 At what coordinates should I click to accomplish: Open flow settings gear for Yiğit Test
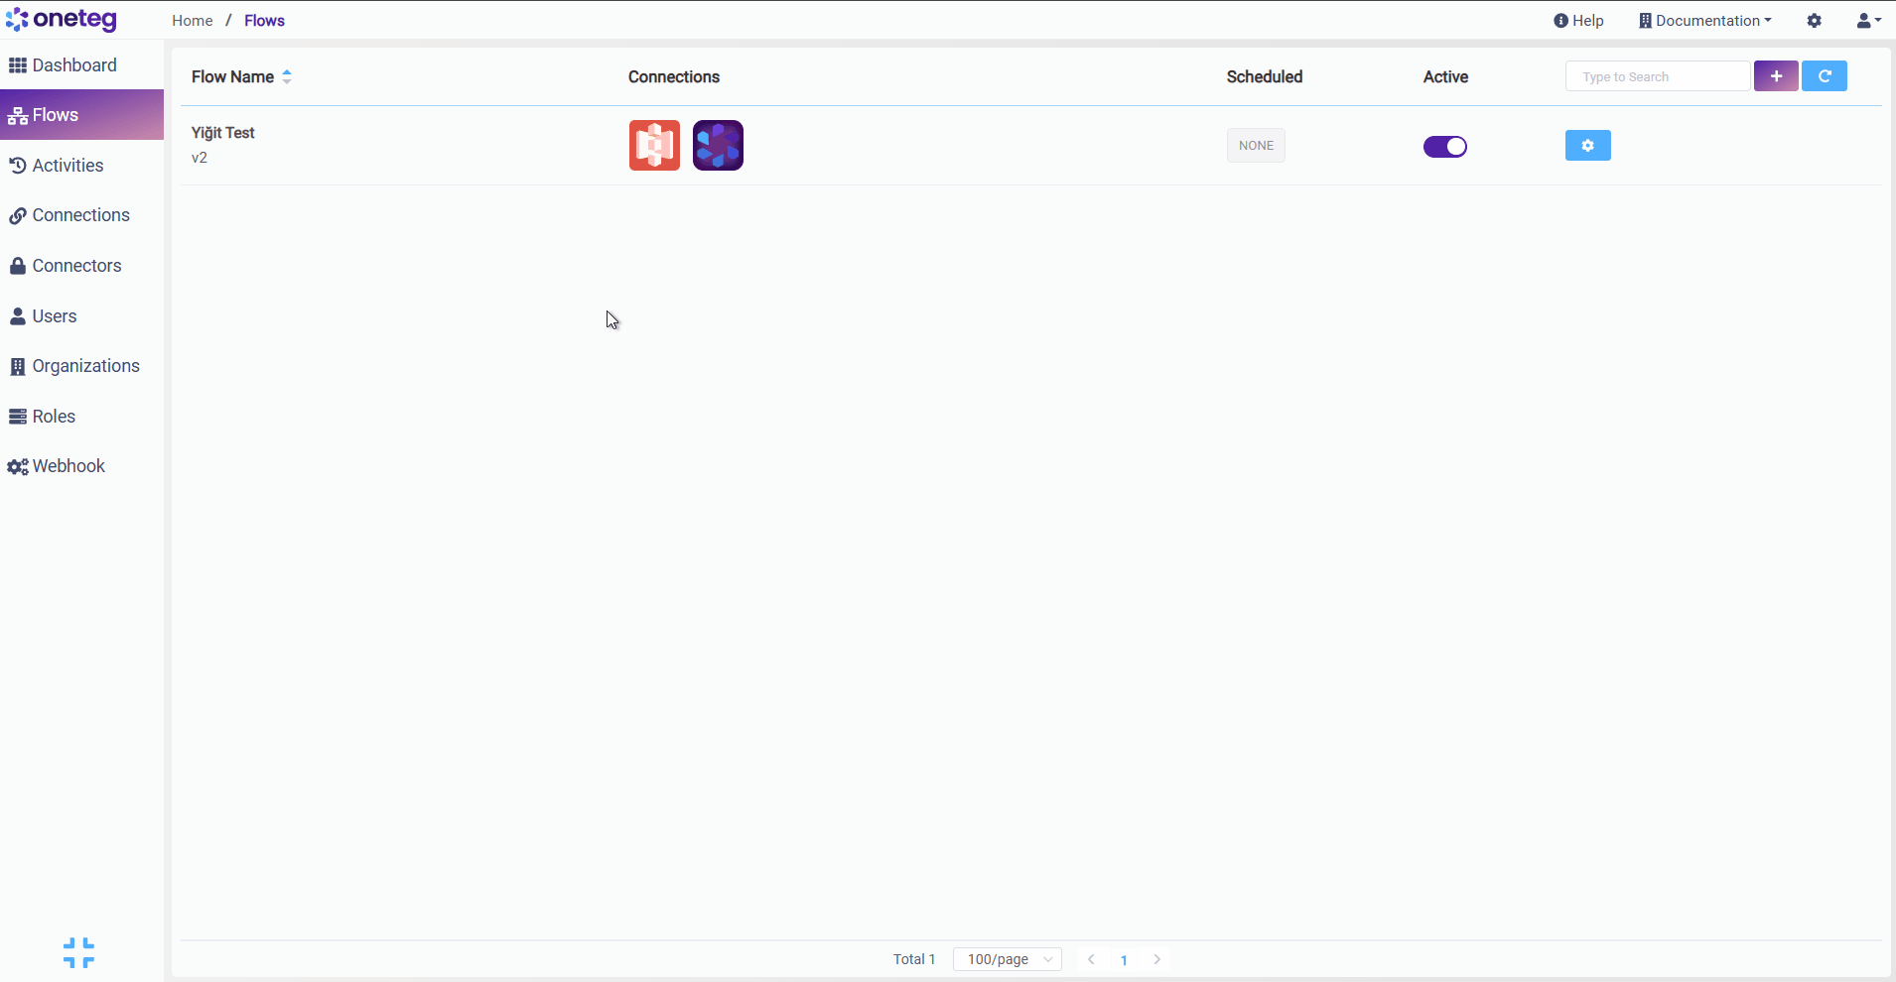point(1587,146)
